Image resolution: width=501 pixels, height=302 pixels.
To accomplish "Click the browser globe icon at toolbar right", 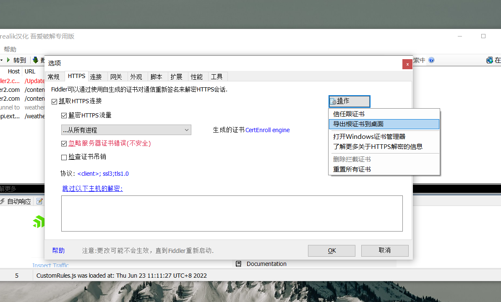I will pyautogui.click(x=489, y=60).
